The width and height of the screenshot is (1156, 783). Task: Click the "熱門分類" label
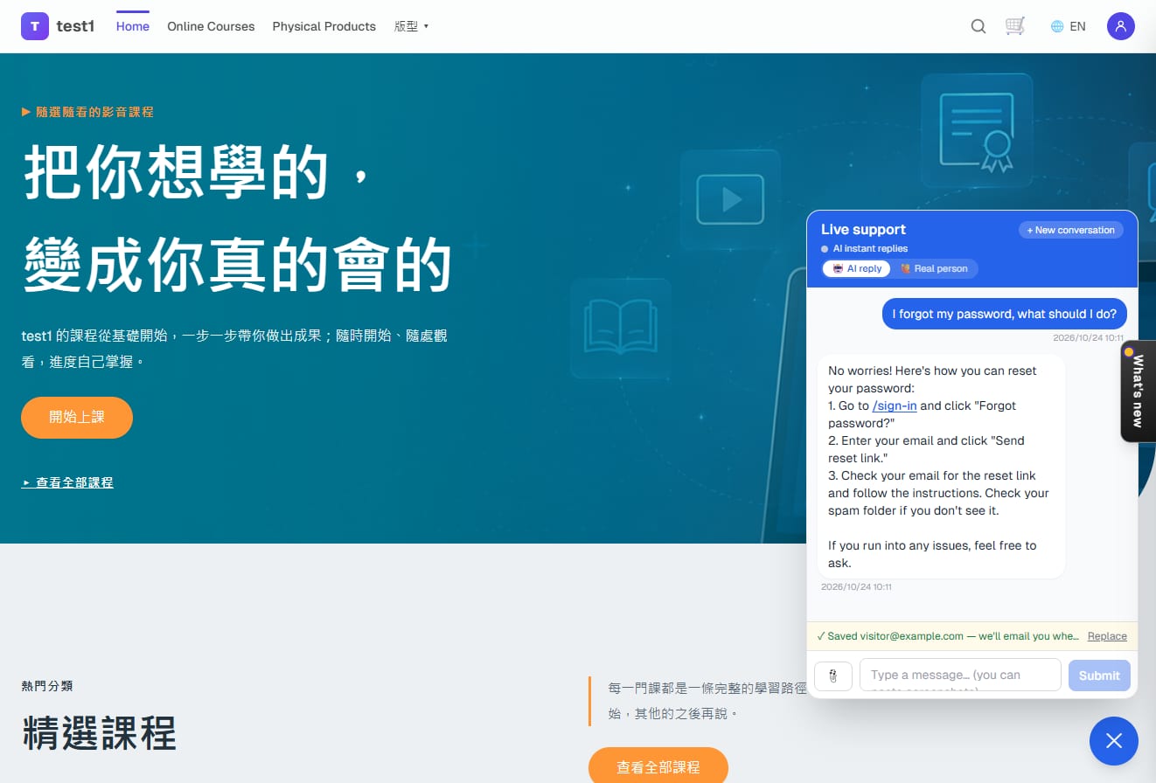coord(47,686)
